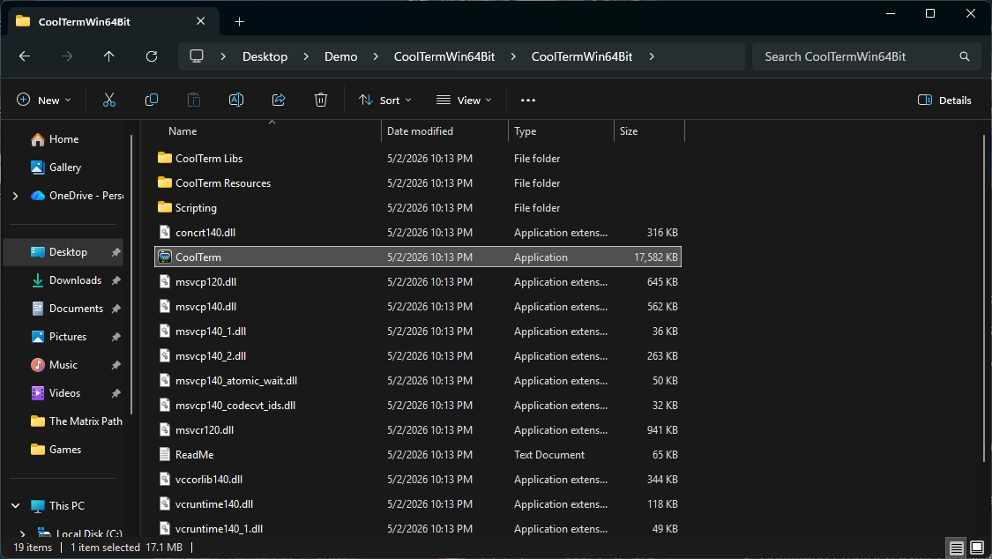Collapse This PC tree node chevron

tap(15, 506)
